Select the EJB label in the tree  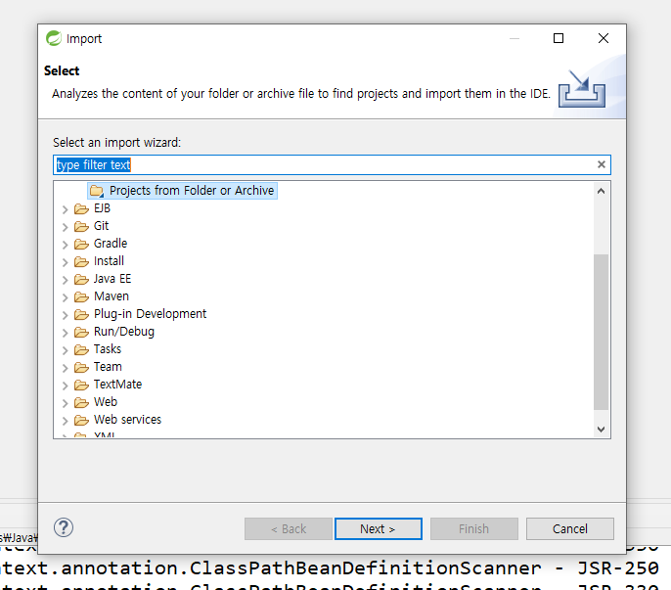(103, 208)
